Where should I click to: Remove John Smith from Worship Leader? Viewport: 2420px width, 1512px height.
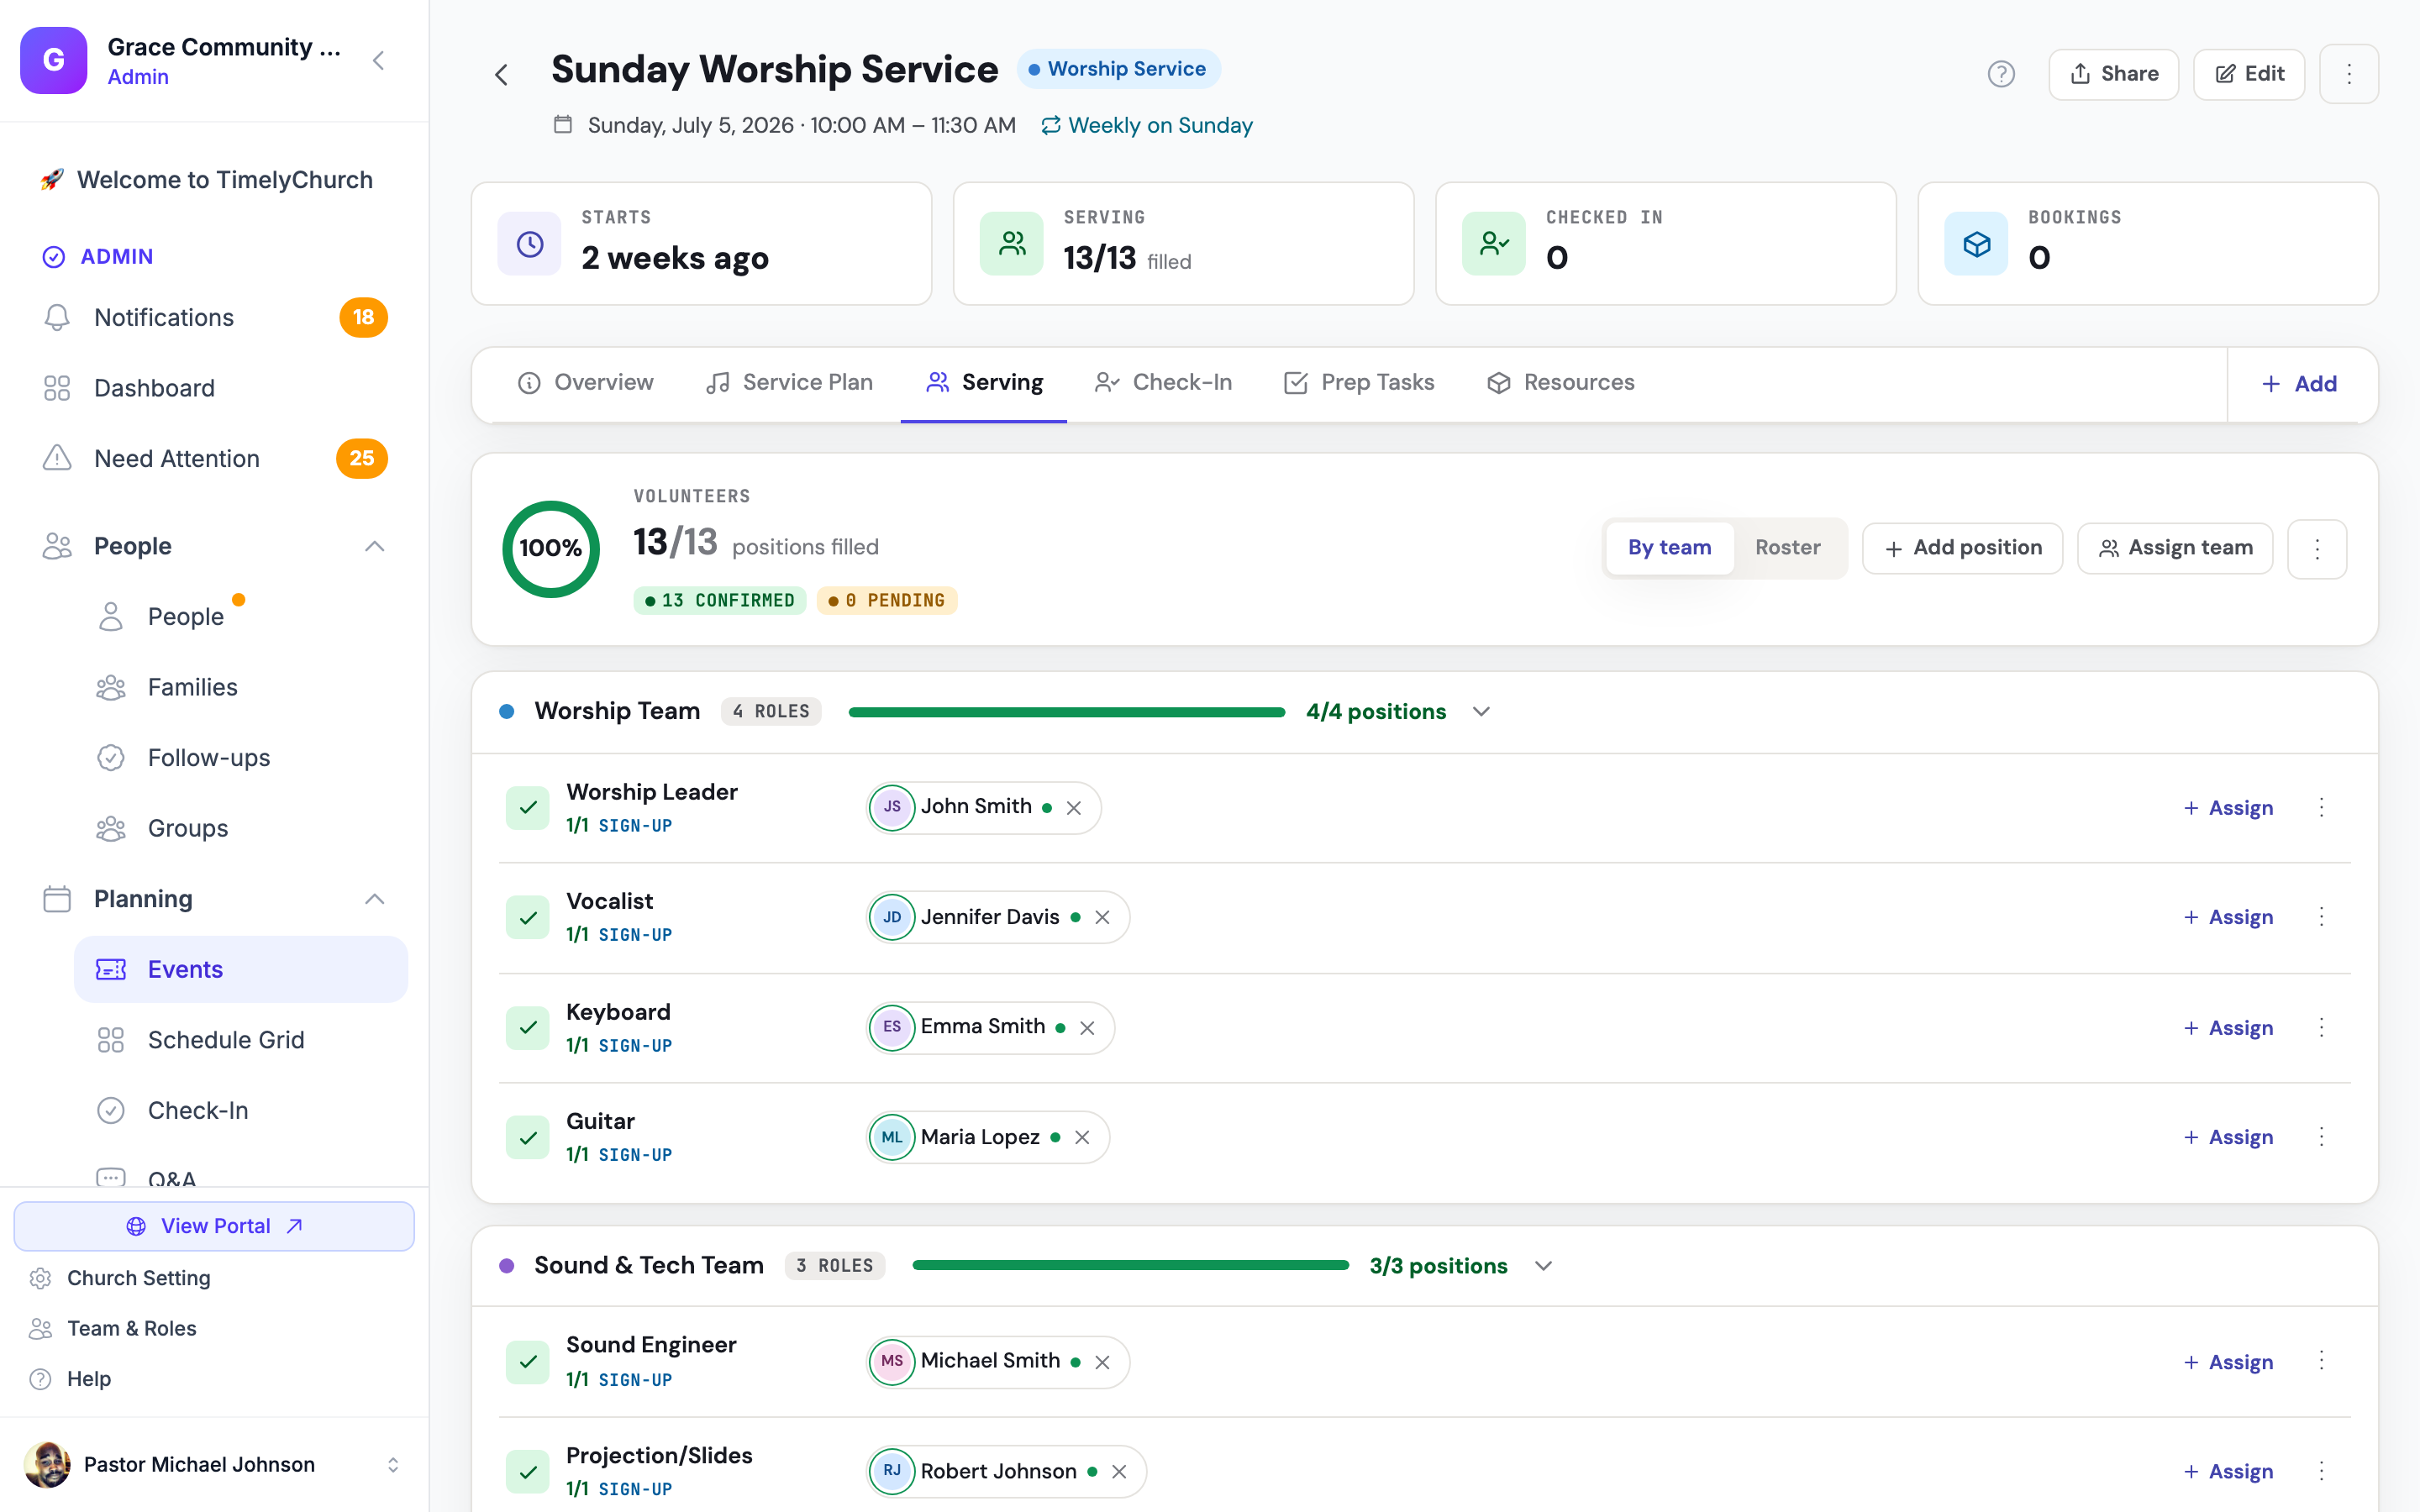click(1074, 808)
